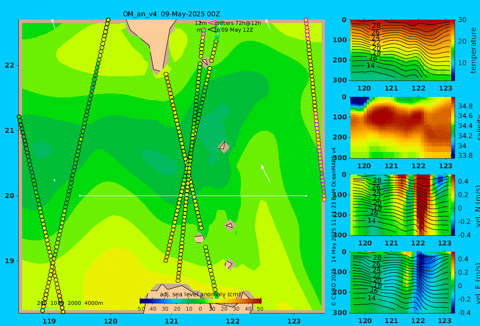Click the 'adj. sea level anomaly (cm)' label
The width and height of the screenshot is (480, 326).
tap(200, 294)
